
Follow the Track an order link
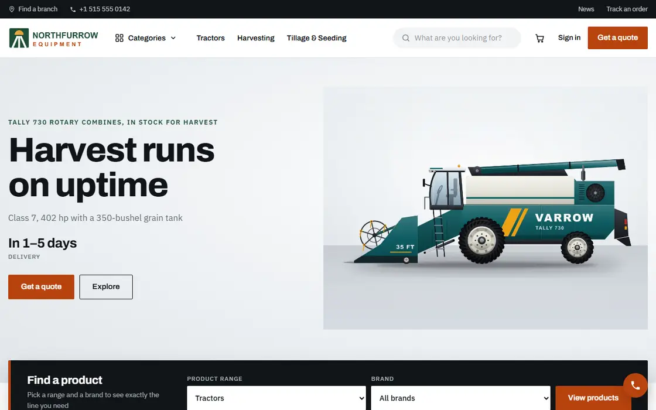627,9
